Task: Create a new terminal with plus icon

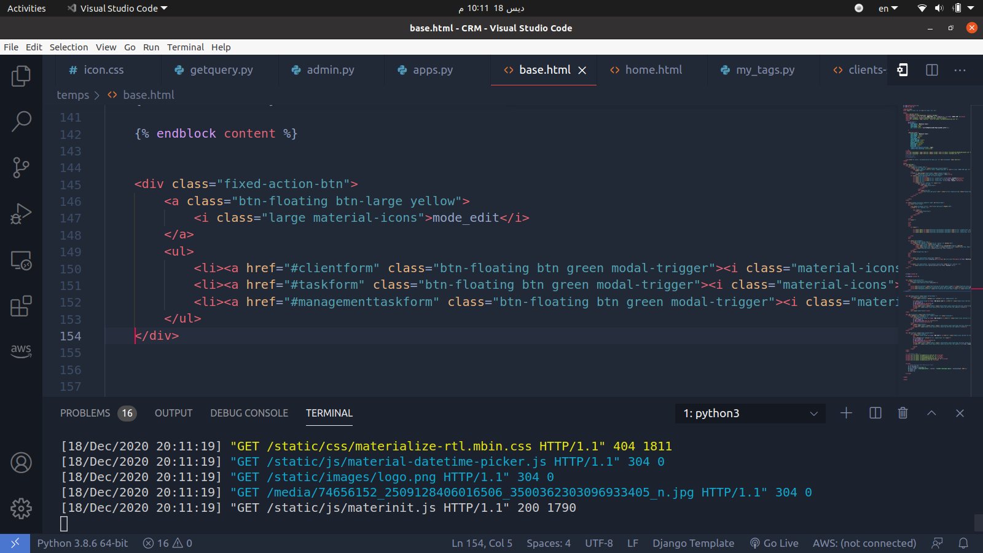Action: point(846,413)
